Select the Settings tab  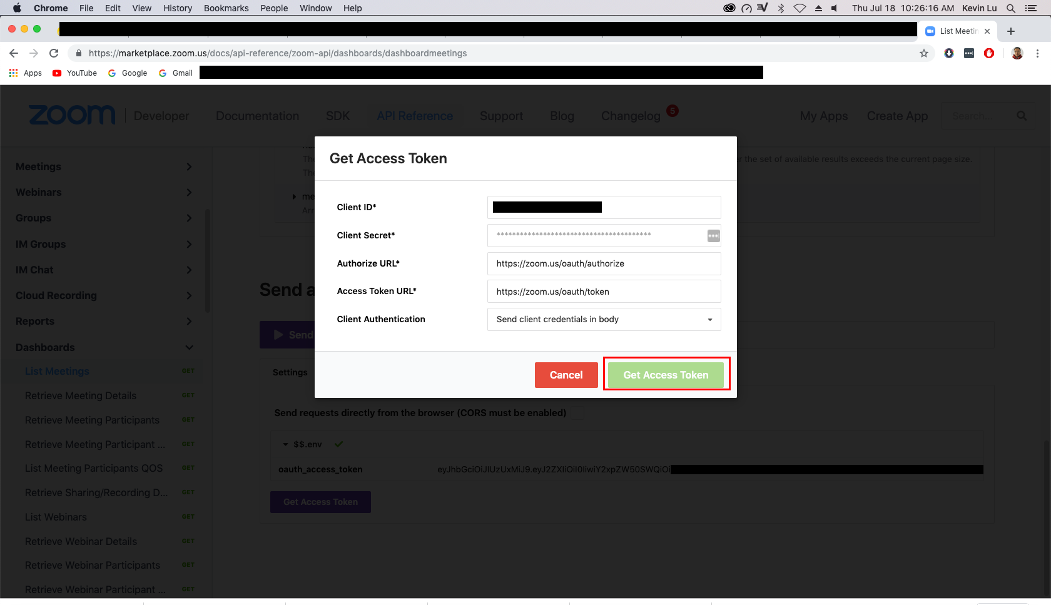point(290,372)
